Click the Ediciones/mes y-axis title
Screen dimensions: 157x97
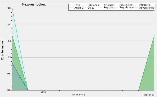point(2,50)
